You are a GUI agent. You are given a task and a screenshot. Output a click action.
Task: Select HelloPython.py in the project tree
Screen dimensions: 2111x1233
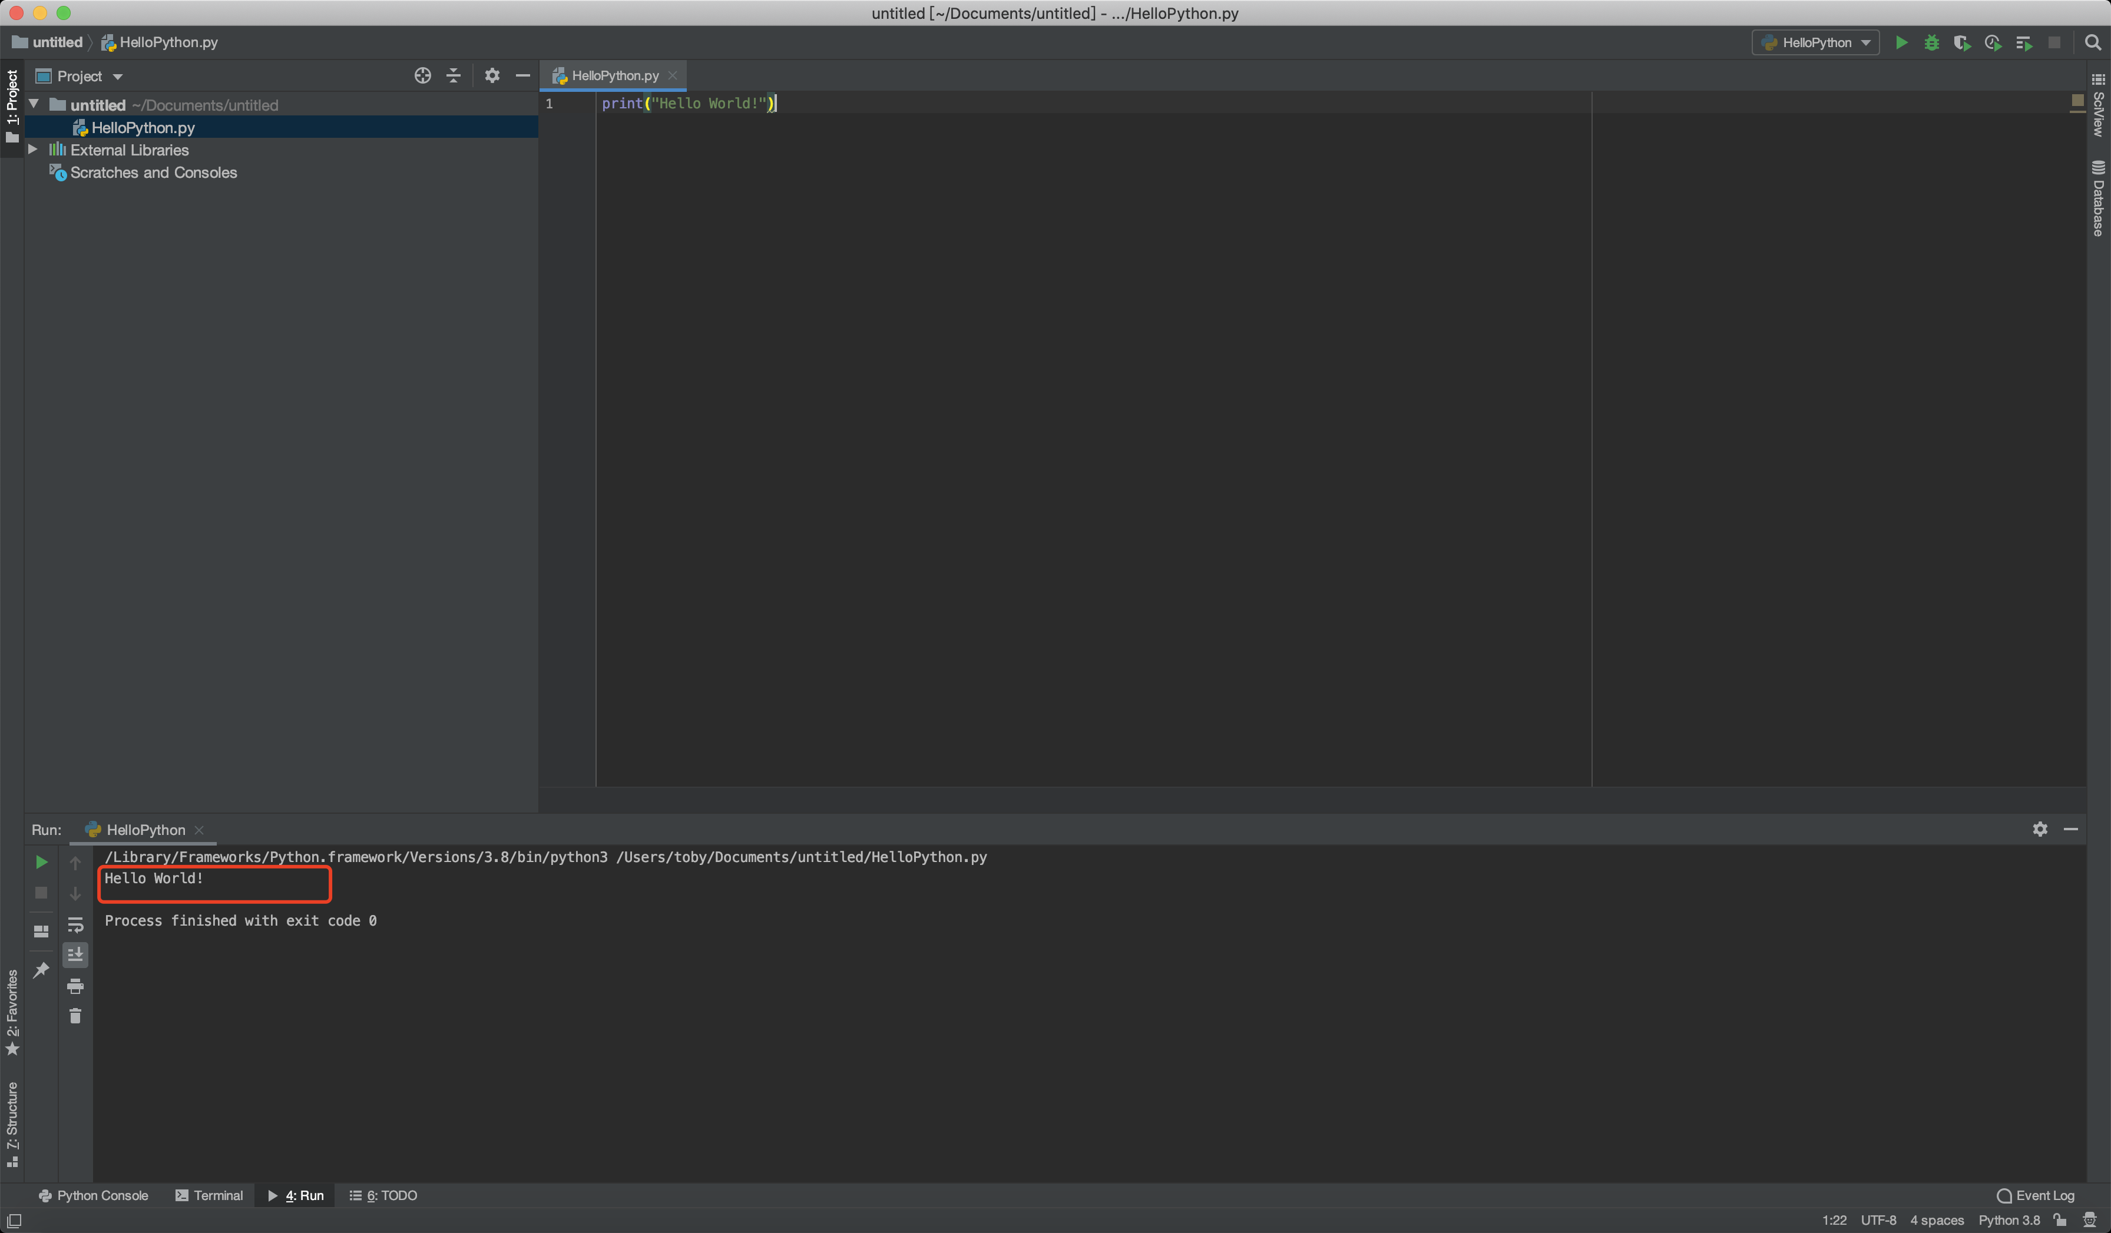(x=282, y=127)
